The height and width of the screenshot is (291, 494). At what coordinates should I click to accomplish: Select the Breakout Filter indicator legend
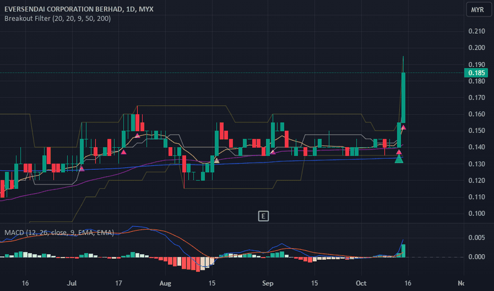click(58, 19)
